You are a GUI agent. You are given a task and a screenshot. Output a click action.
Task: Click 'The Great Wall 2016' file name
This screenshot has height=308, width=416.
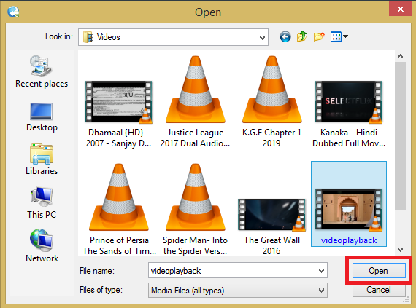(x=271, y=245)
